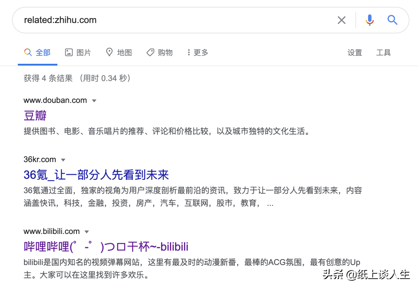Expand the dropdown arrow next to 36kr.com
Viewport: 418px width, 288px height.
click(x=63, y=160)
